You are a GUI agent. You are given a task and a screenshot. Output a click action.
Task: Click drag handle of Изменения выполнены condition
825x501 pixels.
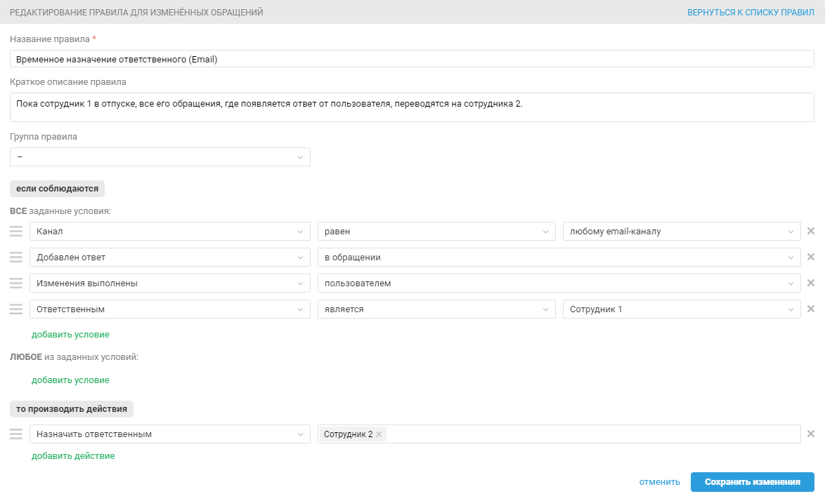[16, 283]
